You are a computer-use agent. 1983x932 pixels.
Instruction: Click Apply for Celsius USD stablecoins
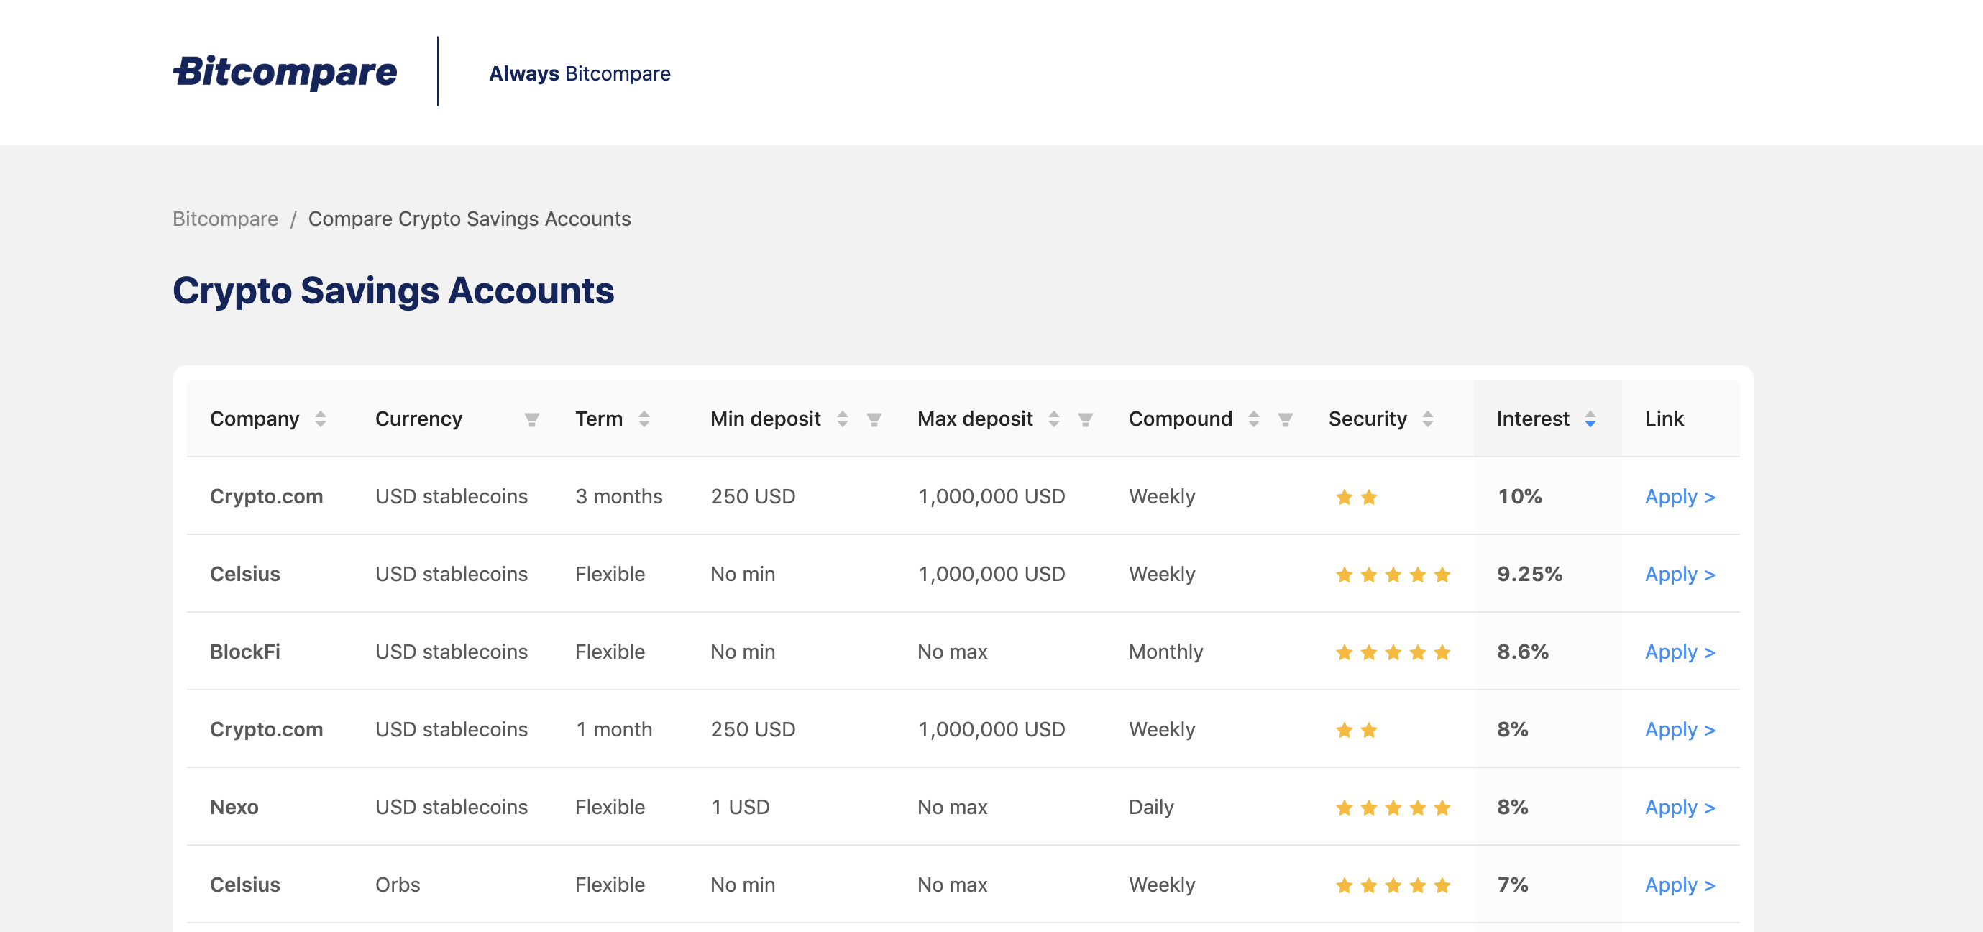1679,574
